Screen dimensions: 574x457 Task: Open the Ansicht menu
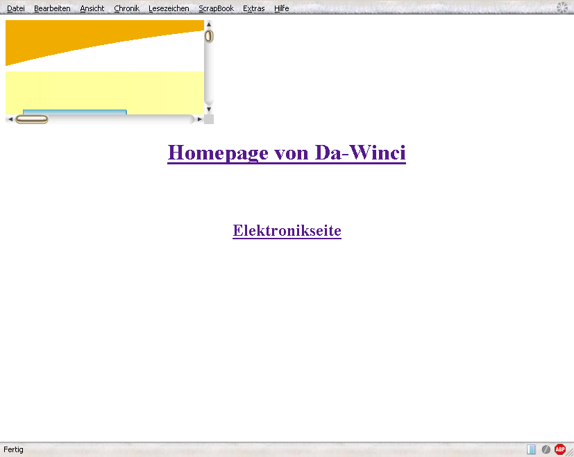pos(92,8)
